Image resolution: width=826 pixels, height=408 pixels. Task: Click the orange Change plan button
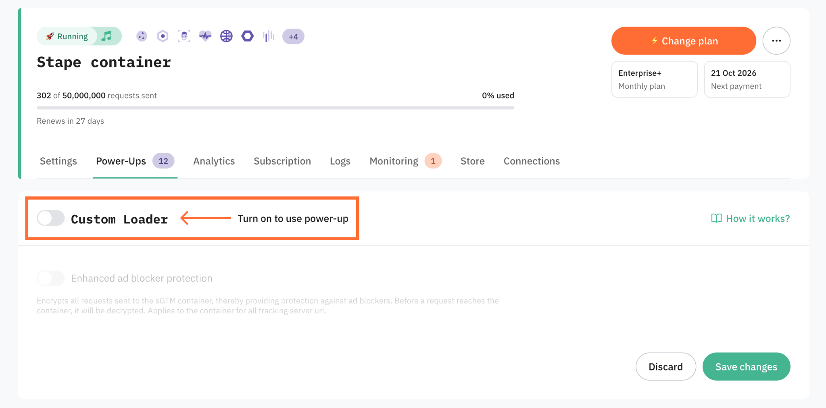684,41
